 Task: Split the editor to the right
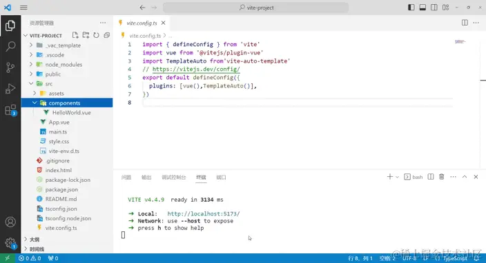[465, 23]
